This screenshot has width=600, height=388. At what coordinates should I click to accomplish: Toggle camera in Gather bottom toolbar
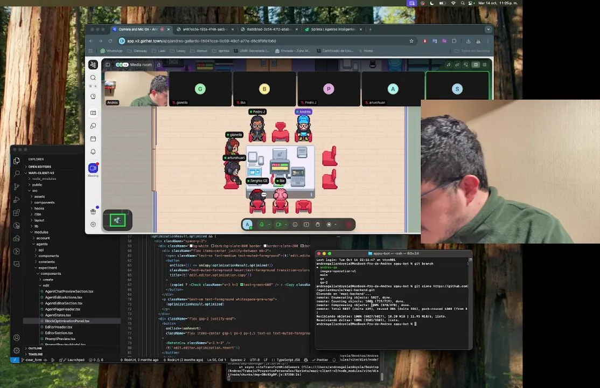click(x=278, y=225)
